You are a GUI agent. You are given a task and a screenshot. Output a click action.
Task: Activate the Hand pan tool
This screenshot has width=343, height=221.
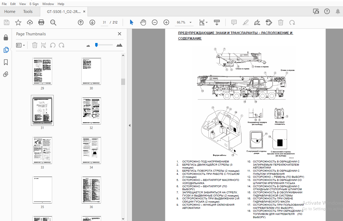(x=143, y=22)
